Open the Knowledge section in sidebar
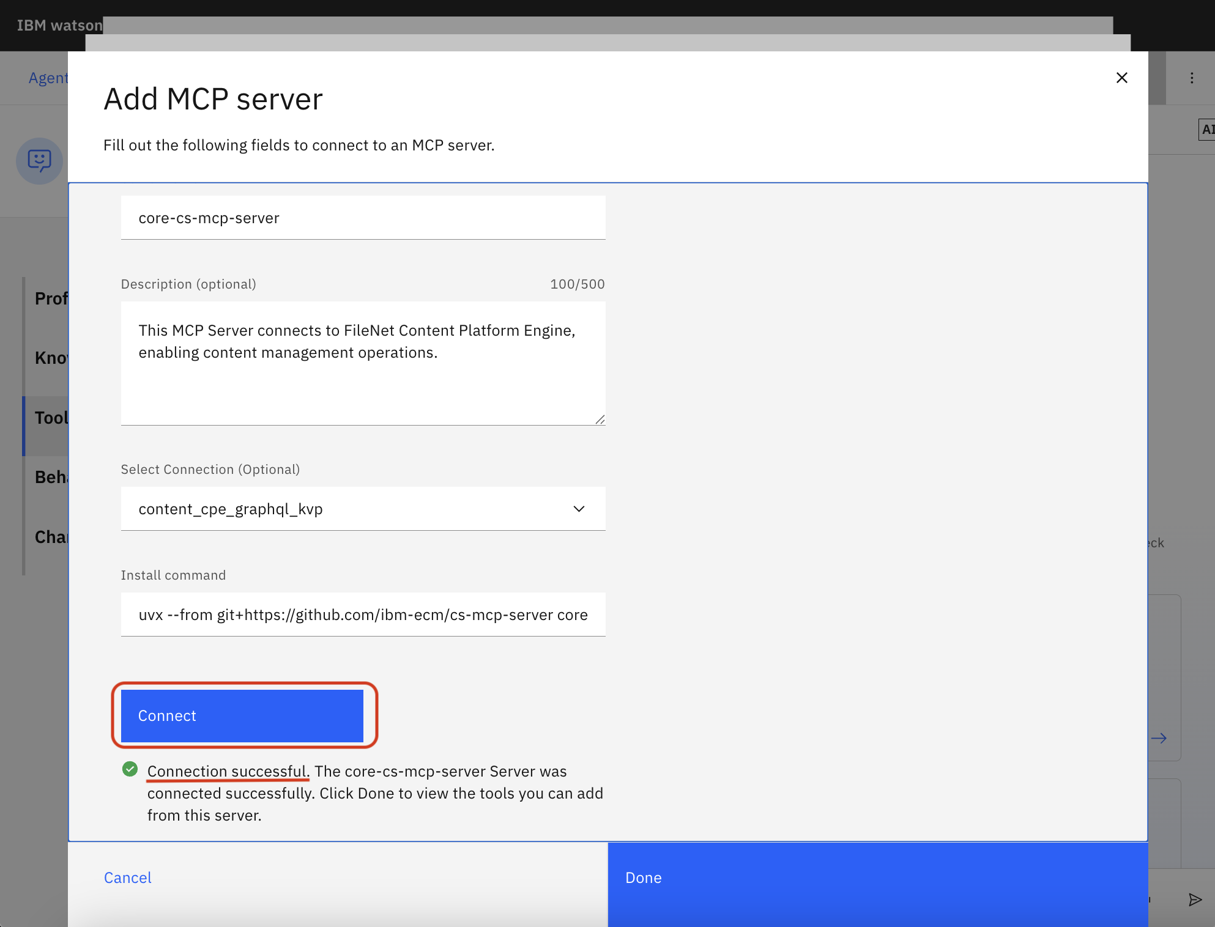1215x927 pixels. click(x=53, y=358)
